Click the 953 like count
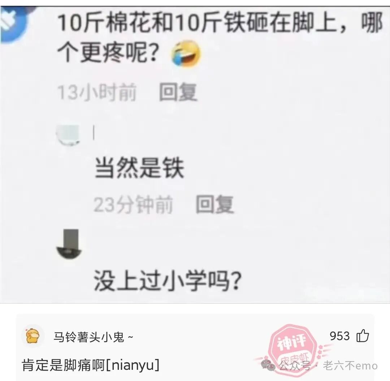The width and height of the screenshot is (390, 381). point(339,336)
